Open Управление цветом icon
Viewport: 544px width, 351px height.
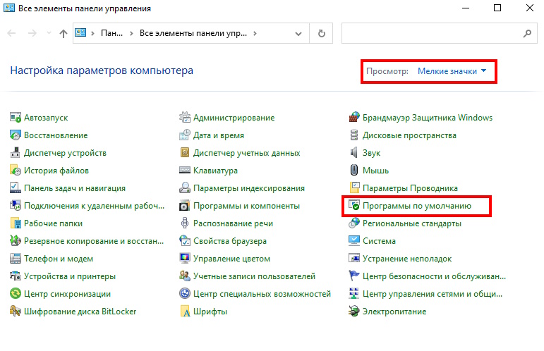[185, 259]
